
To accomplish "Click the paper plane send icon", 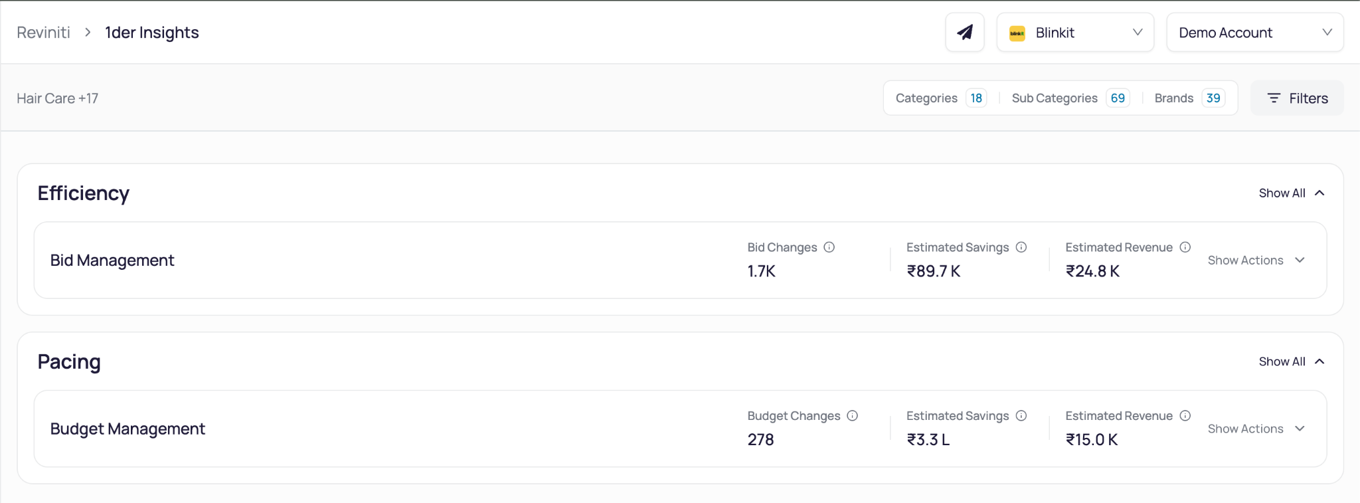I will pos(965,32).
